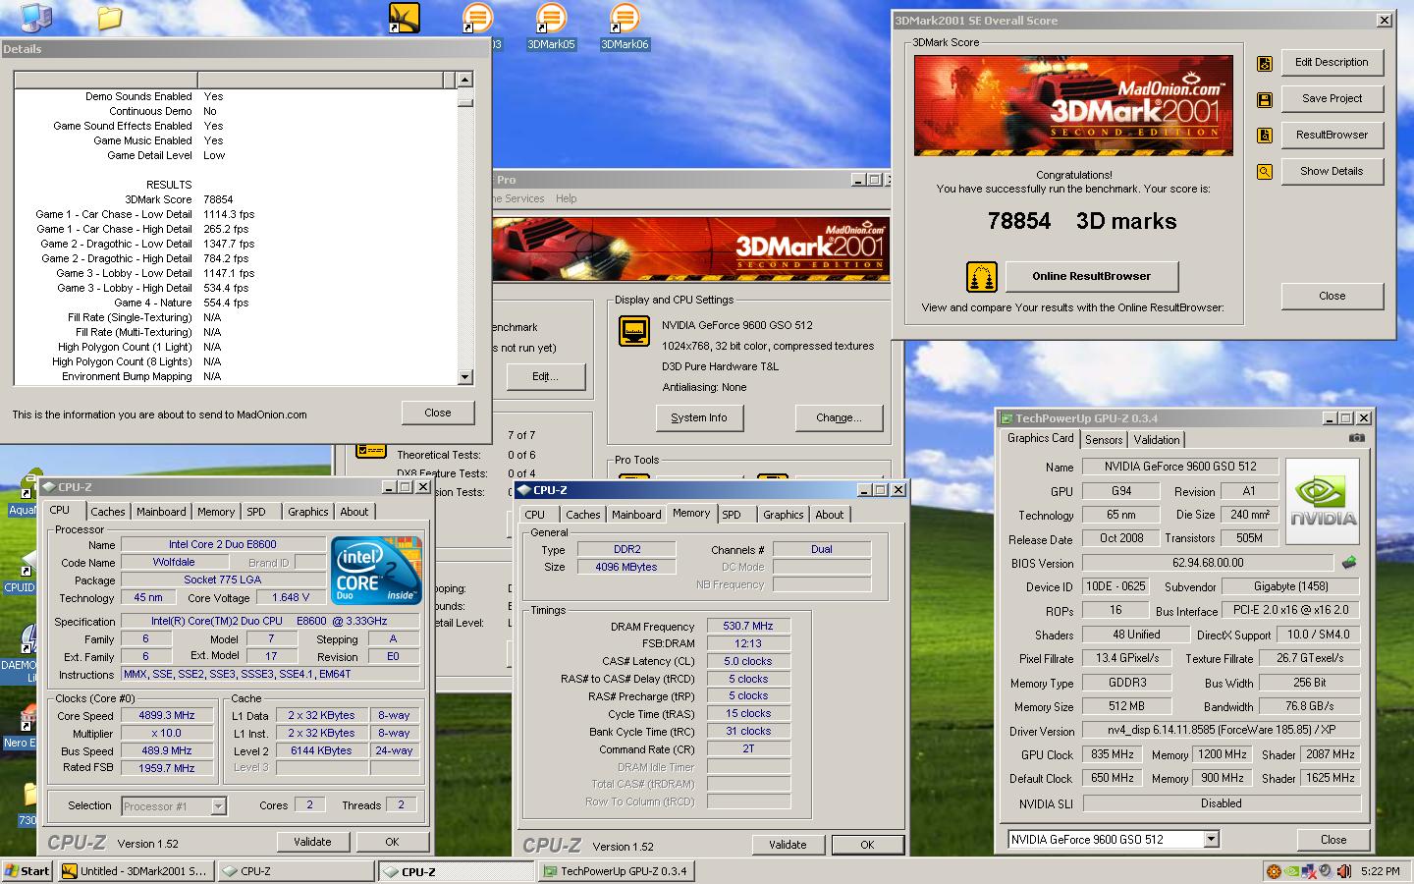This screenshot has width=1414, height=884.
Task: Click the GPU-Z camera screenshot icon
Action: pyautogui.click(x=1356, y=438)
